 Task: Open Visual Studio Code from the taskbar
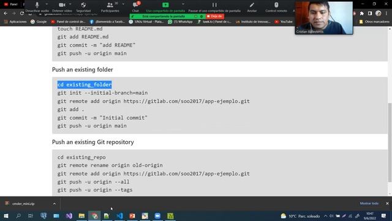pos(120,215)
